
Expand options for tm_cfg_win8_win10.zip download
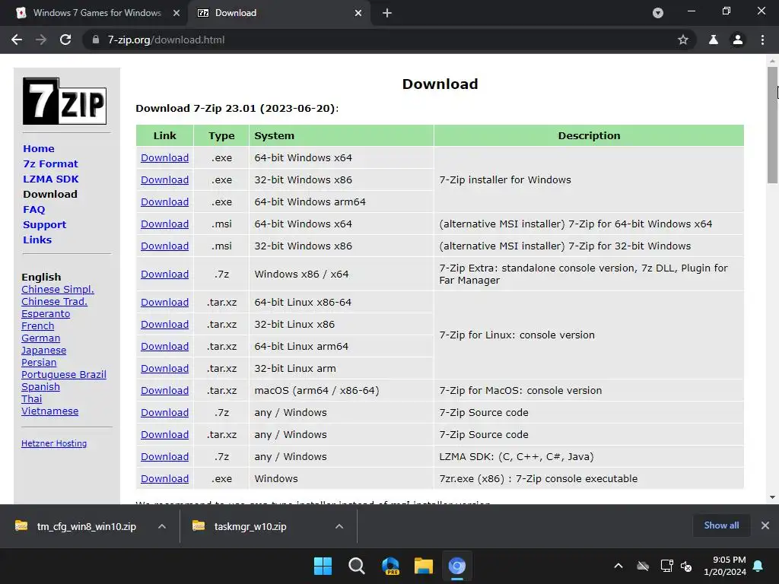(x=162, y=526)
